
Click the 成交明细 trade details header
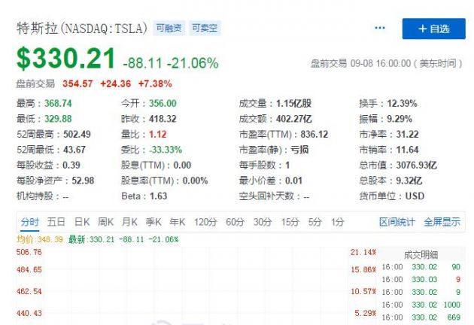click(x=421, y=255)
